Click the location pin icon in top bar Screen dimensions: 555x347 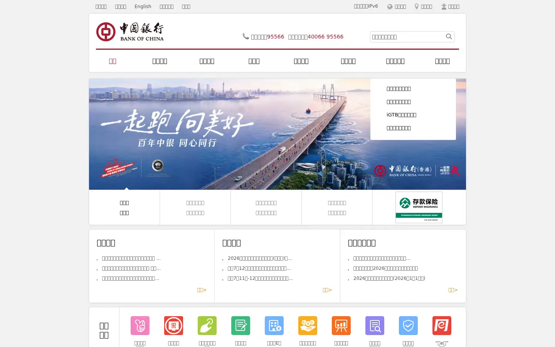417,7
